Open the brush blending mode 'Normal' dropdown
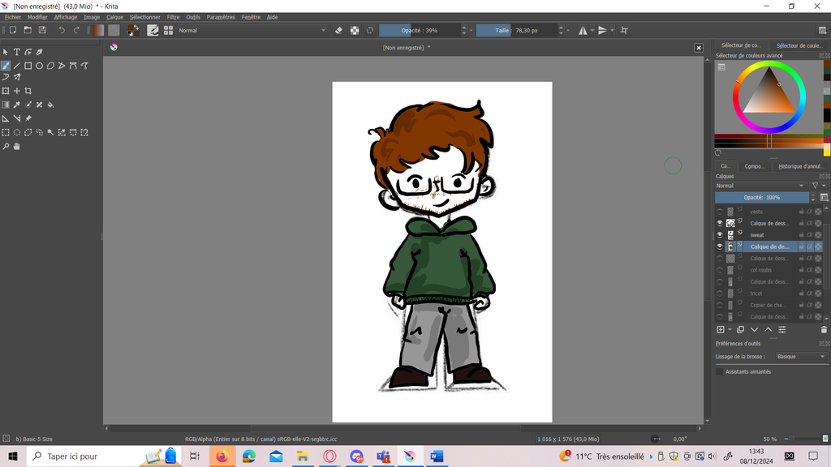The width and height of the screenshot is (831, 467). 243,31
